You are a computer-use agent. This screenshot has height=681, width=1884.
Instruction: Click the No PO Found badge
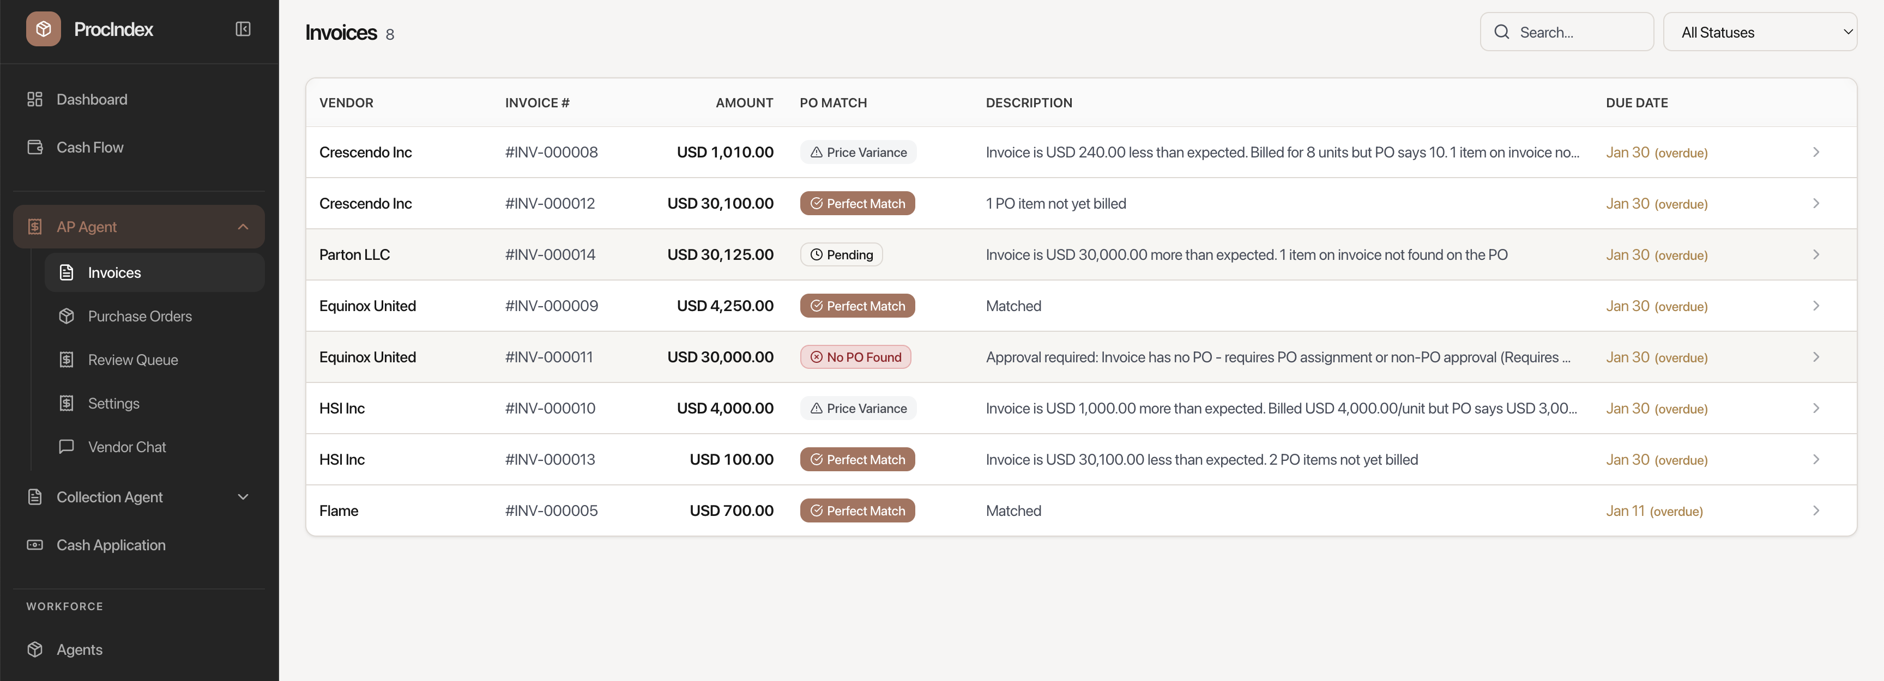(855, 357)
